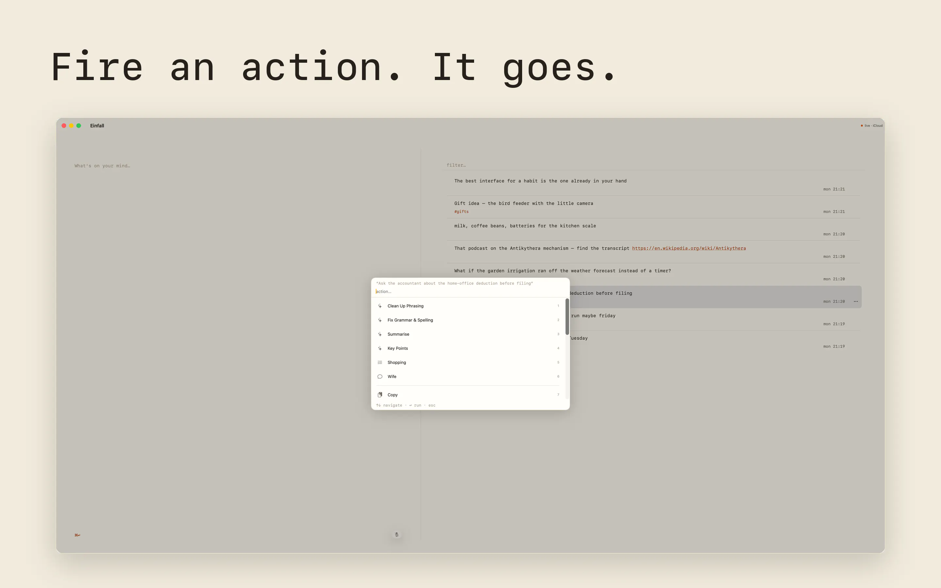The width and height of the screenshot is (941, 588).
Task: Open the three-dot menu on the selected note
Action: (x=856, y=302)
